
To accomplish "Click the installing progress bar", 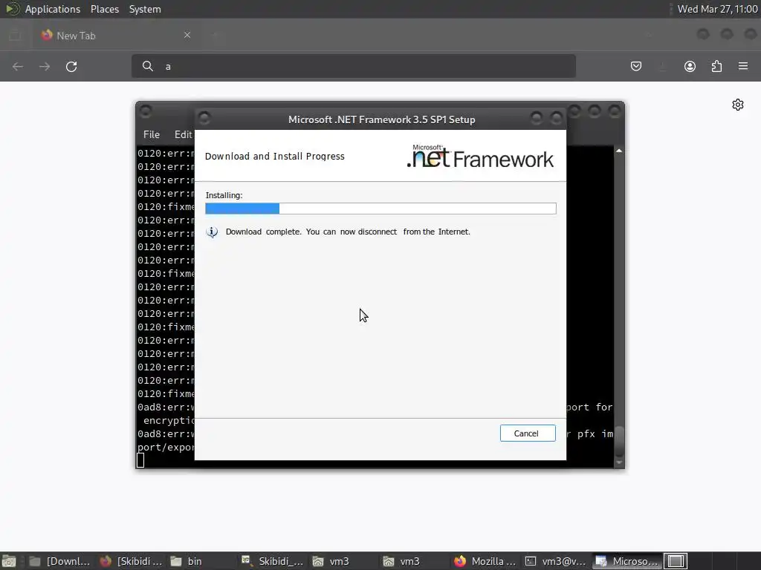I will [x=380, y=209].
